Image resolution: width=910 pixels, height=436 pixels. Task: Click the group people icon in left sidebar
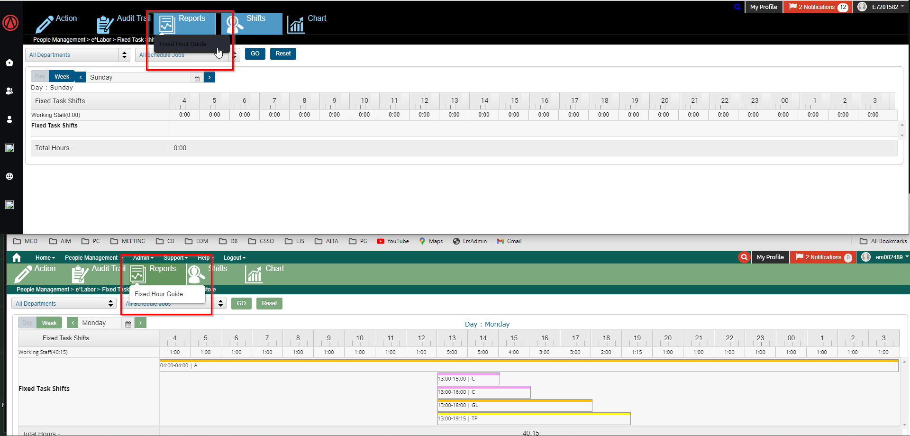coord(9,91)
